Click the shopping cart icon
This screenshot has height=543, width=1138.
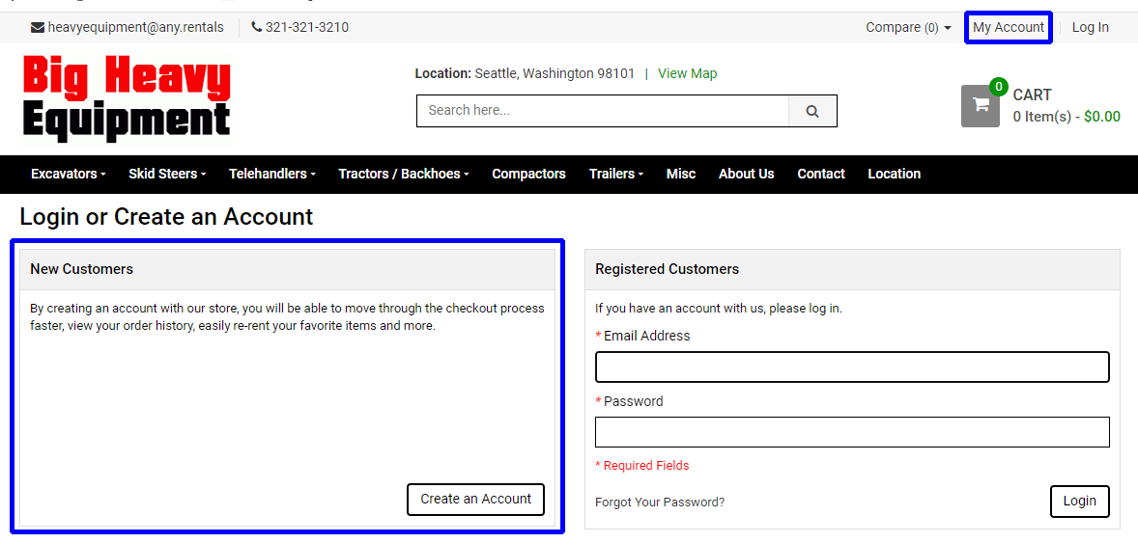[980, 106]
